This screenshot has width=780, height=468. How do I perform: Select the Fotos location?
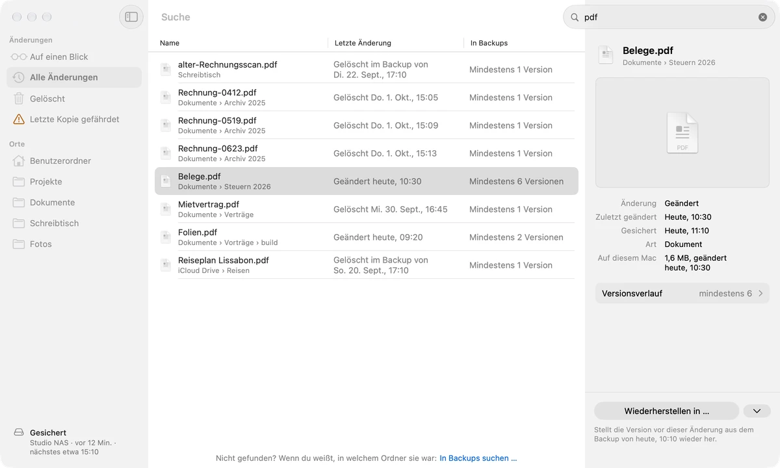coord(74,244)
